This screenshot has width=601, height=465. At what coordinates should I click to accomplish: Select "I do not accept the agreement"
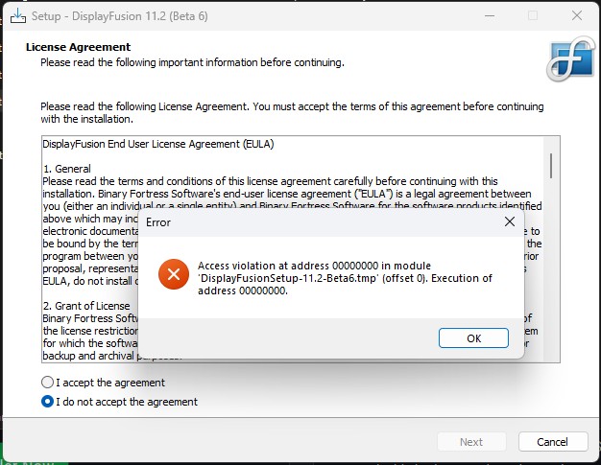tap(48, 402)
